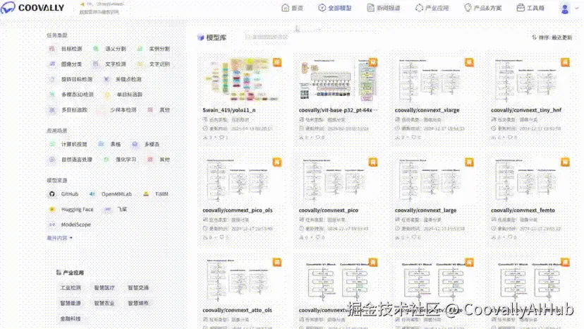This screenshot has height=329, width=584.
Task: Click orange badge on convnext_xlarge card
Action: pos(469,62)
